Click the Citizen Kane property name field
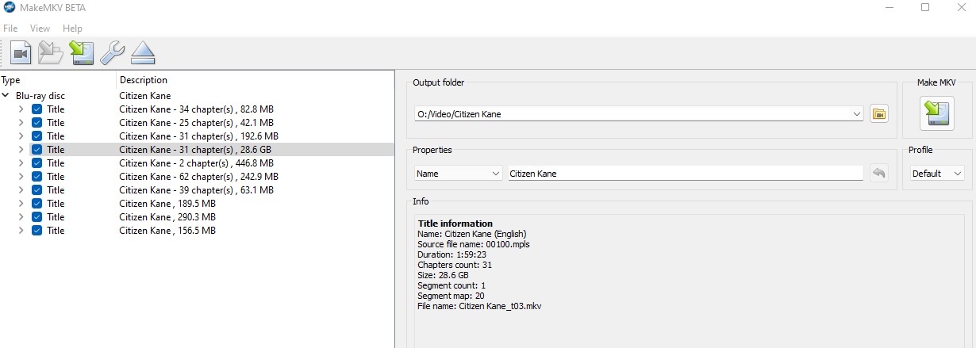976x348 pixels. (x=685, y=174)
